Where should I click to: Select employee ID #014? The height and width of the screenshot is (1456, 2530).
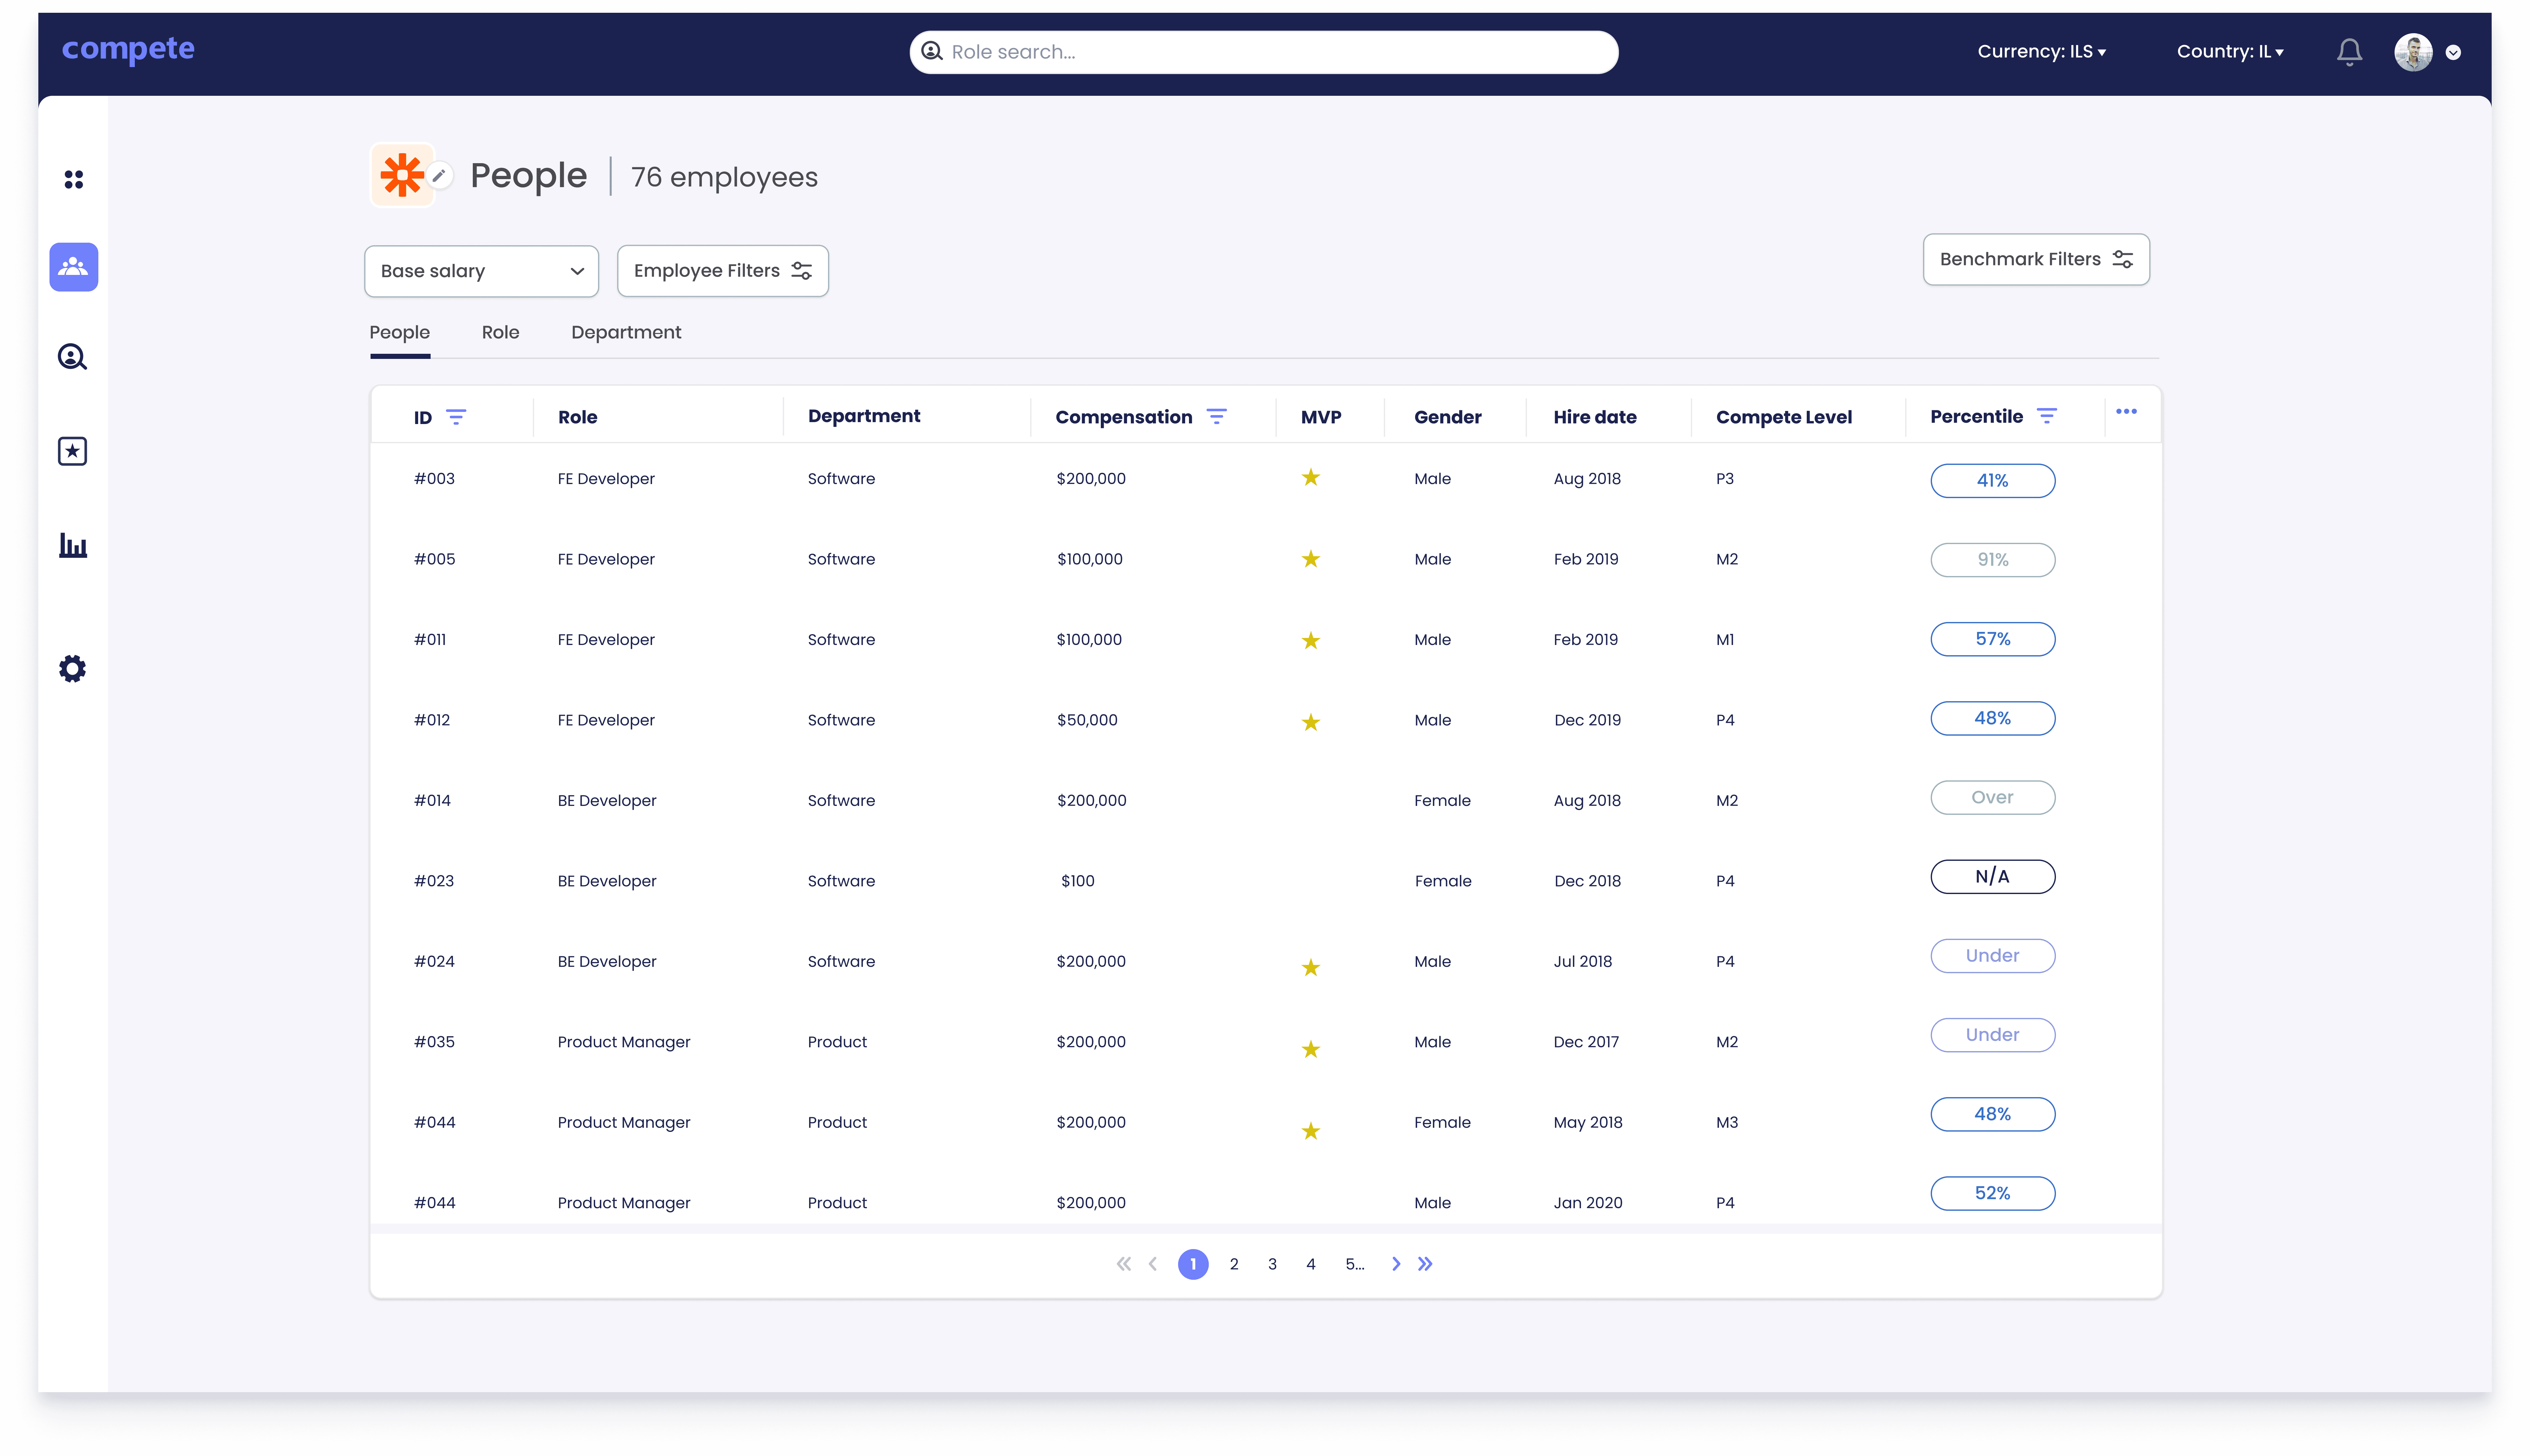432,801
